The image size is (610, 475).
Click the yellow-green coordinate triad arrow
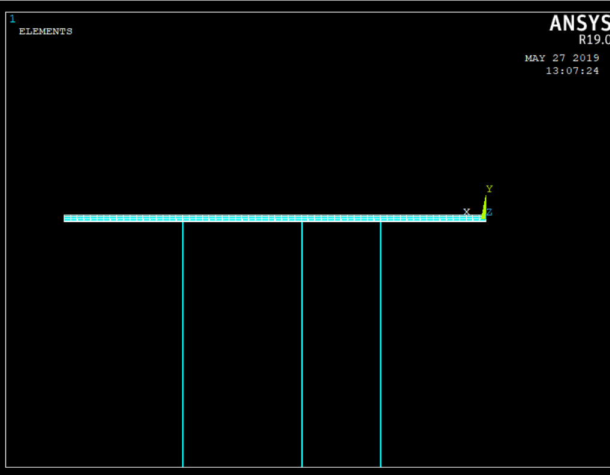pos(484,208)
